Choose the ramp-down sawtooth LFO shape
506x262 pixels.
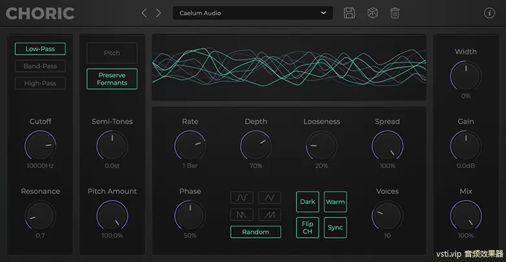pos(241,214)
